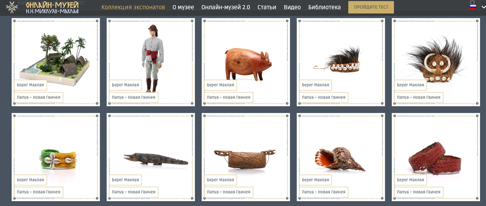Open the Коллекция экспонатов menu item

point(133,7)
